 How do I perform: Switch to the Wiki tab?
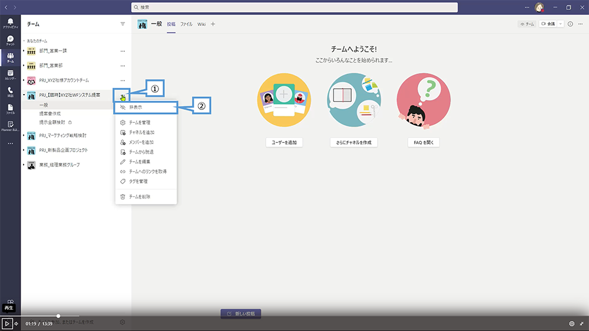(201, 24)
